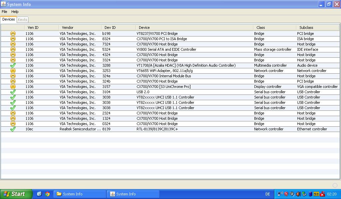Screen dimensions: 341x199
Task: Click wireless network icon in system tray
Action: (280, 194)
